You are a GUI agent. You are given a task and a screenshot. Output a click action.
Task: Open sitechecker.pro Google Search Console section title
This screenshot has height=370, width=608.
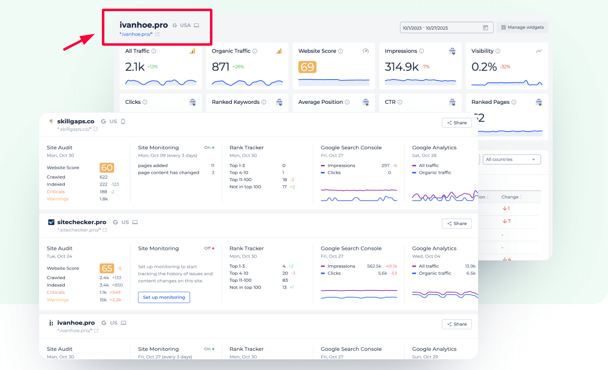[351, 248]
